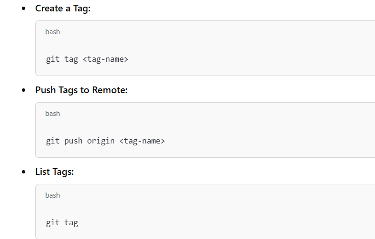Click the "Create a Tag:" heading
This screenshot has height=239, width=375.
pyautogui.click(x=63, y=8)
